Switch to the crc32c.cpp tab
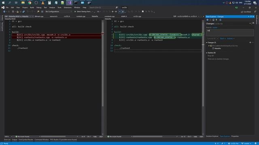The width and height of the screenshot is (259, 145). [137, 16]
